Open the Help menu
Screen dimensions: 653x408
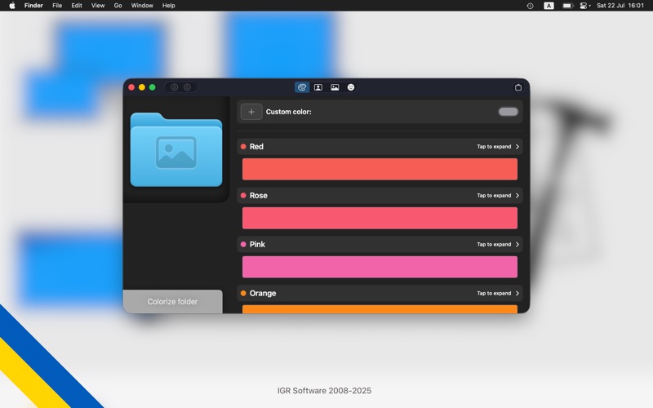169,6
